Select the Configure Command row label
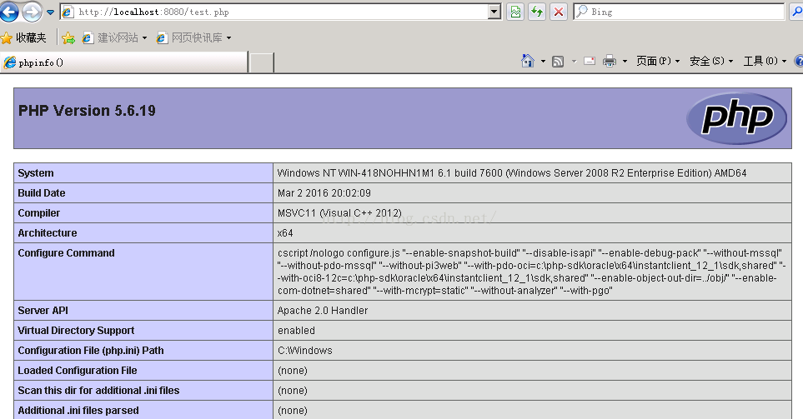This screenshot has width=803, height=419. [66, 252]
